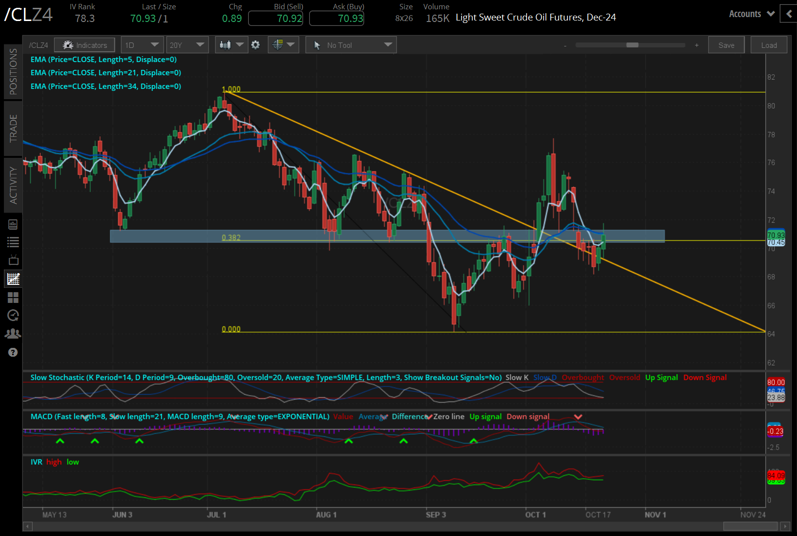Click the help question mark icon

(13, 352)
